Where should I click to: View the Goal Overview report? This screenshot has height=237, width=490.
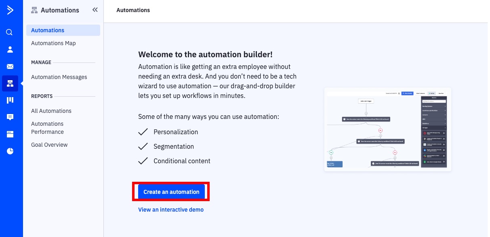(x=49, y=145)
